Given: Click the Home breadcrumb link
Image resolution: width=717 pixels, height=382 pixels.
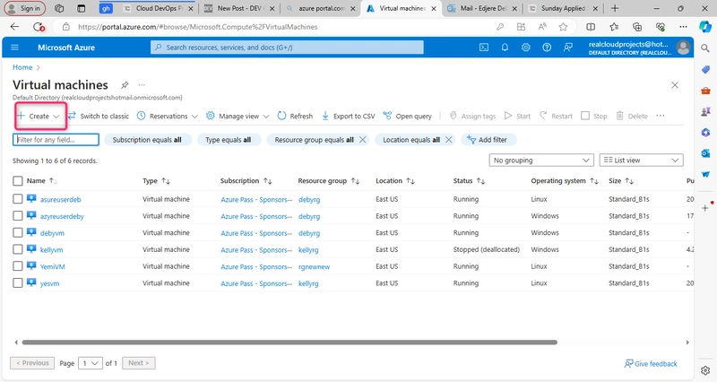Looking at the screenshot, I should pyautogui.click(x=22, y=67).
